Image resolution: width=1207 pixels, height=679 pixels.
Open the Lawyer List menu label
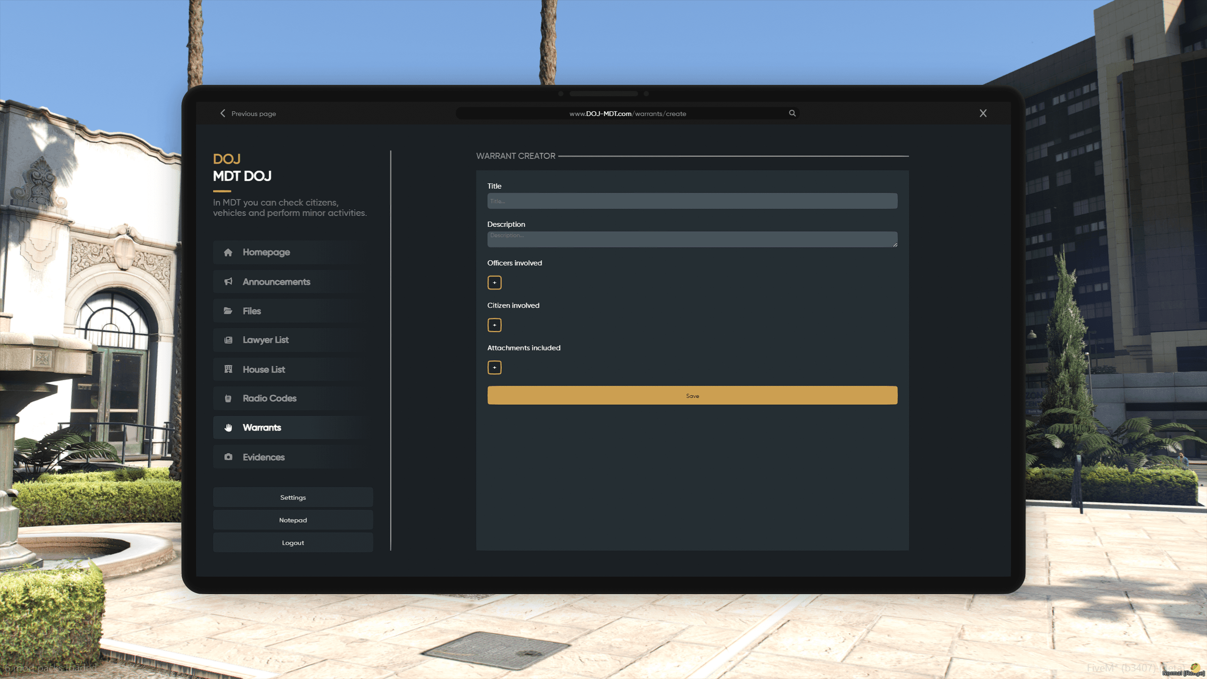point(265,340)
